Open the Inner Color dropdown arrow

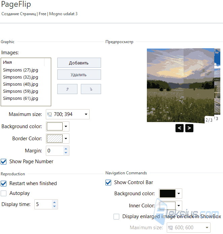pos(179,206)
